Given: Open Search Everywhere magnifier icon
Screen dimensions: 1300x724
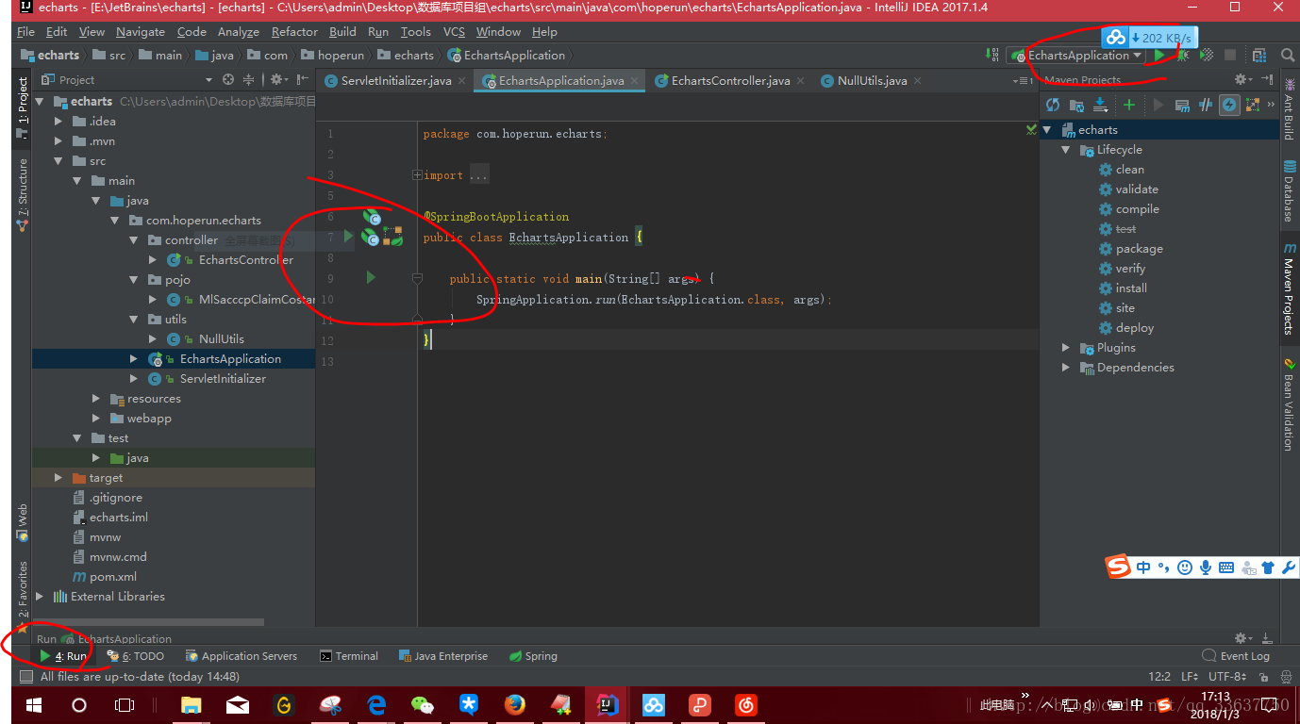Looking at the screenshot, I should tap(1288, 56).
